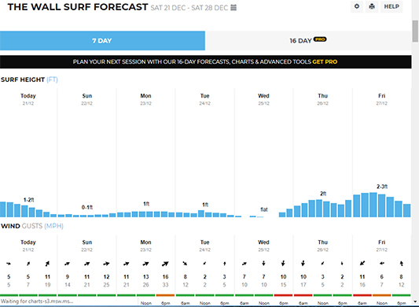Image resolution: width=419 pixels, height=307 pixels.
Task: Click the GET PRO link
Action: [x=325, y=62]
